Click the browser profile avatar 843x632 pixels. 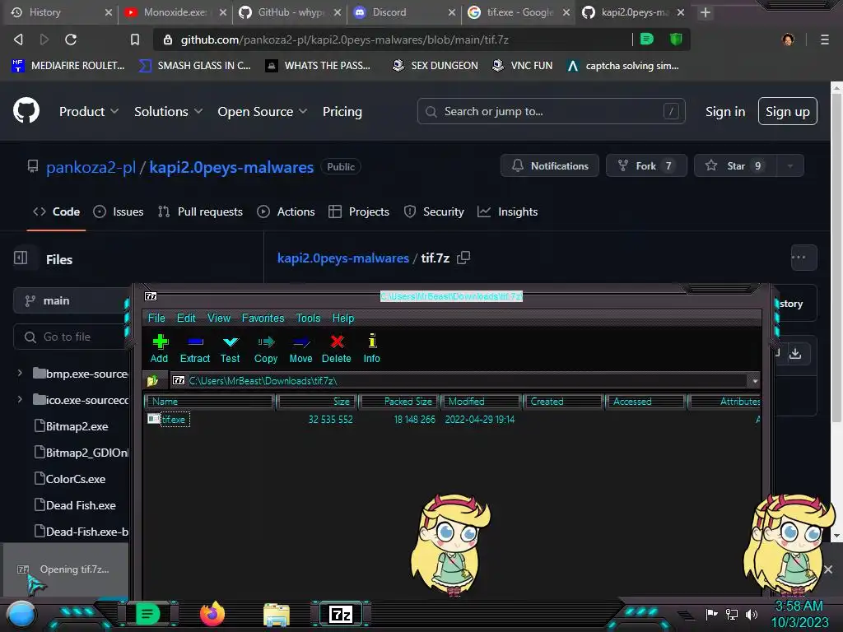click(788, 39)
